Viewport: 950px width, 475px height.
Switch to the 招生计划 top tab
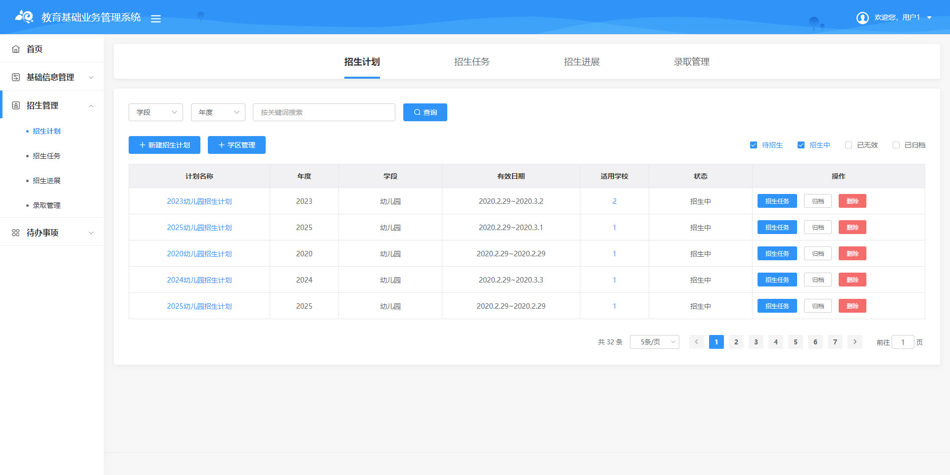pyautogui.click(x=362, y=62)
